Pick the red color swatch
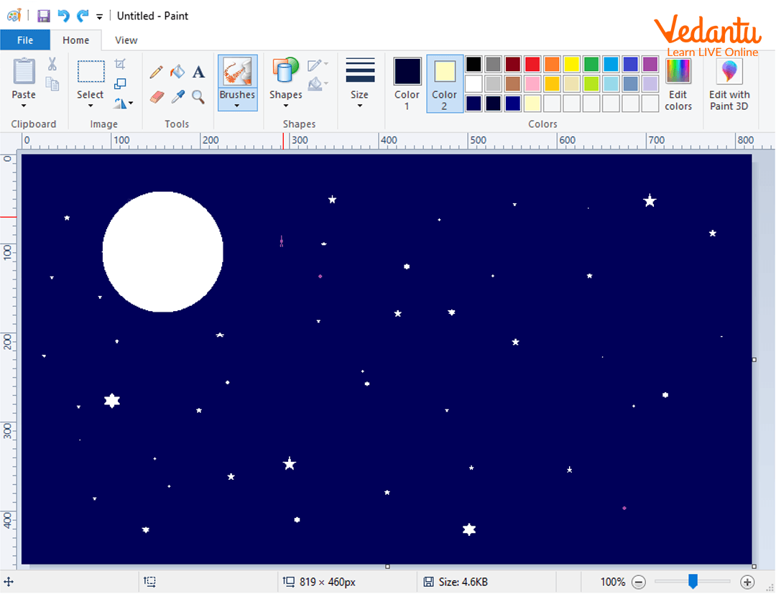The height and width of the screenshot is (594, 776). pyautogui.click(x=532, y=64)
